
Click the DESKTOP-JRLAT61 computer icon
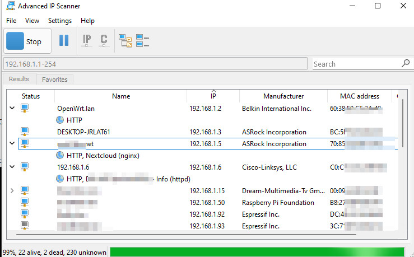[25, 132]
